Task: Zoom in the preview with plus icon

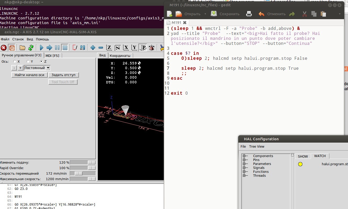Action: pyautogui.click(x=93, y=48)
